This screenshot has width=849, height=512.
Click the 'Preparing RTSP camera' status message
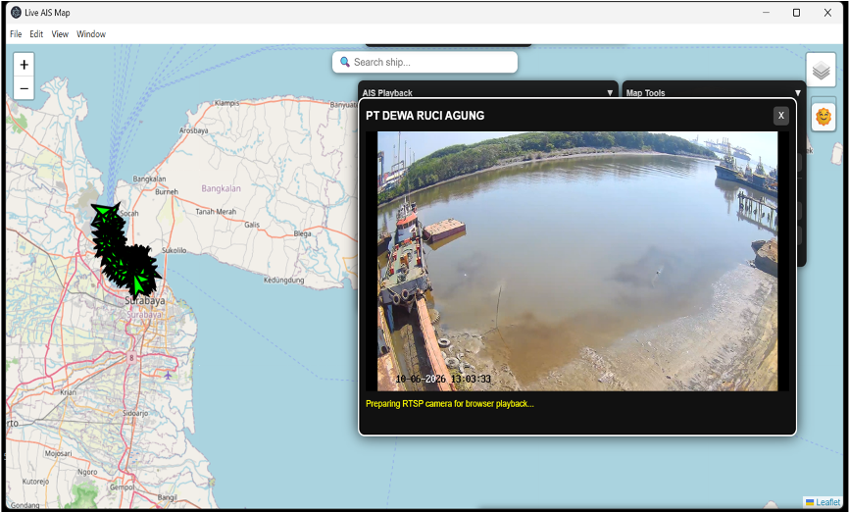point(449,404)
